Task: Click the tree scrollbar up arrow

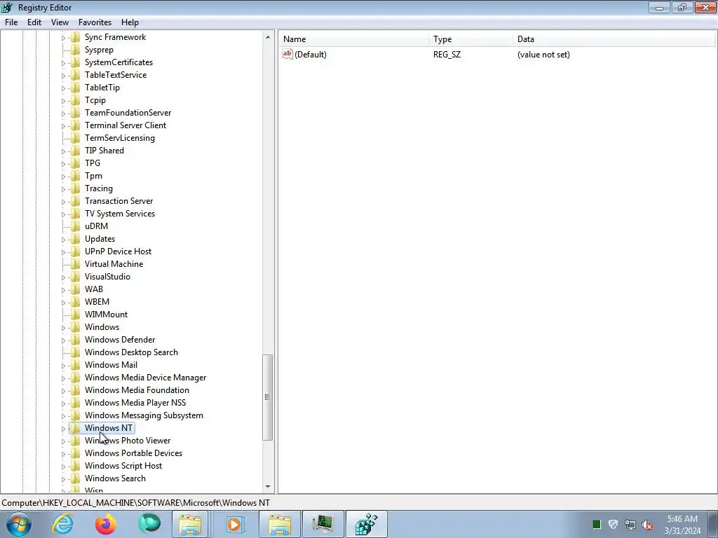Action: click(x=268, y=37)
